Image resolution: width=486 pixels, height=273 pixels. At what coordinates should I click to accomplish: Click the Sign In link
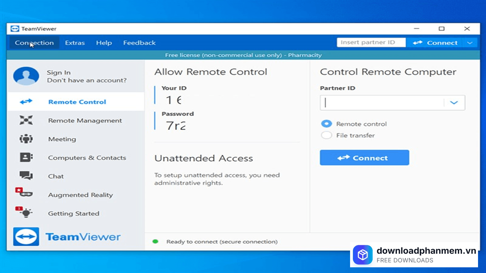(x=59, y=72)
